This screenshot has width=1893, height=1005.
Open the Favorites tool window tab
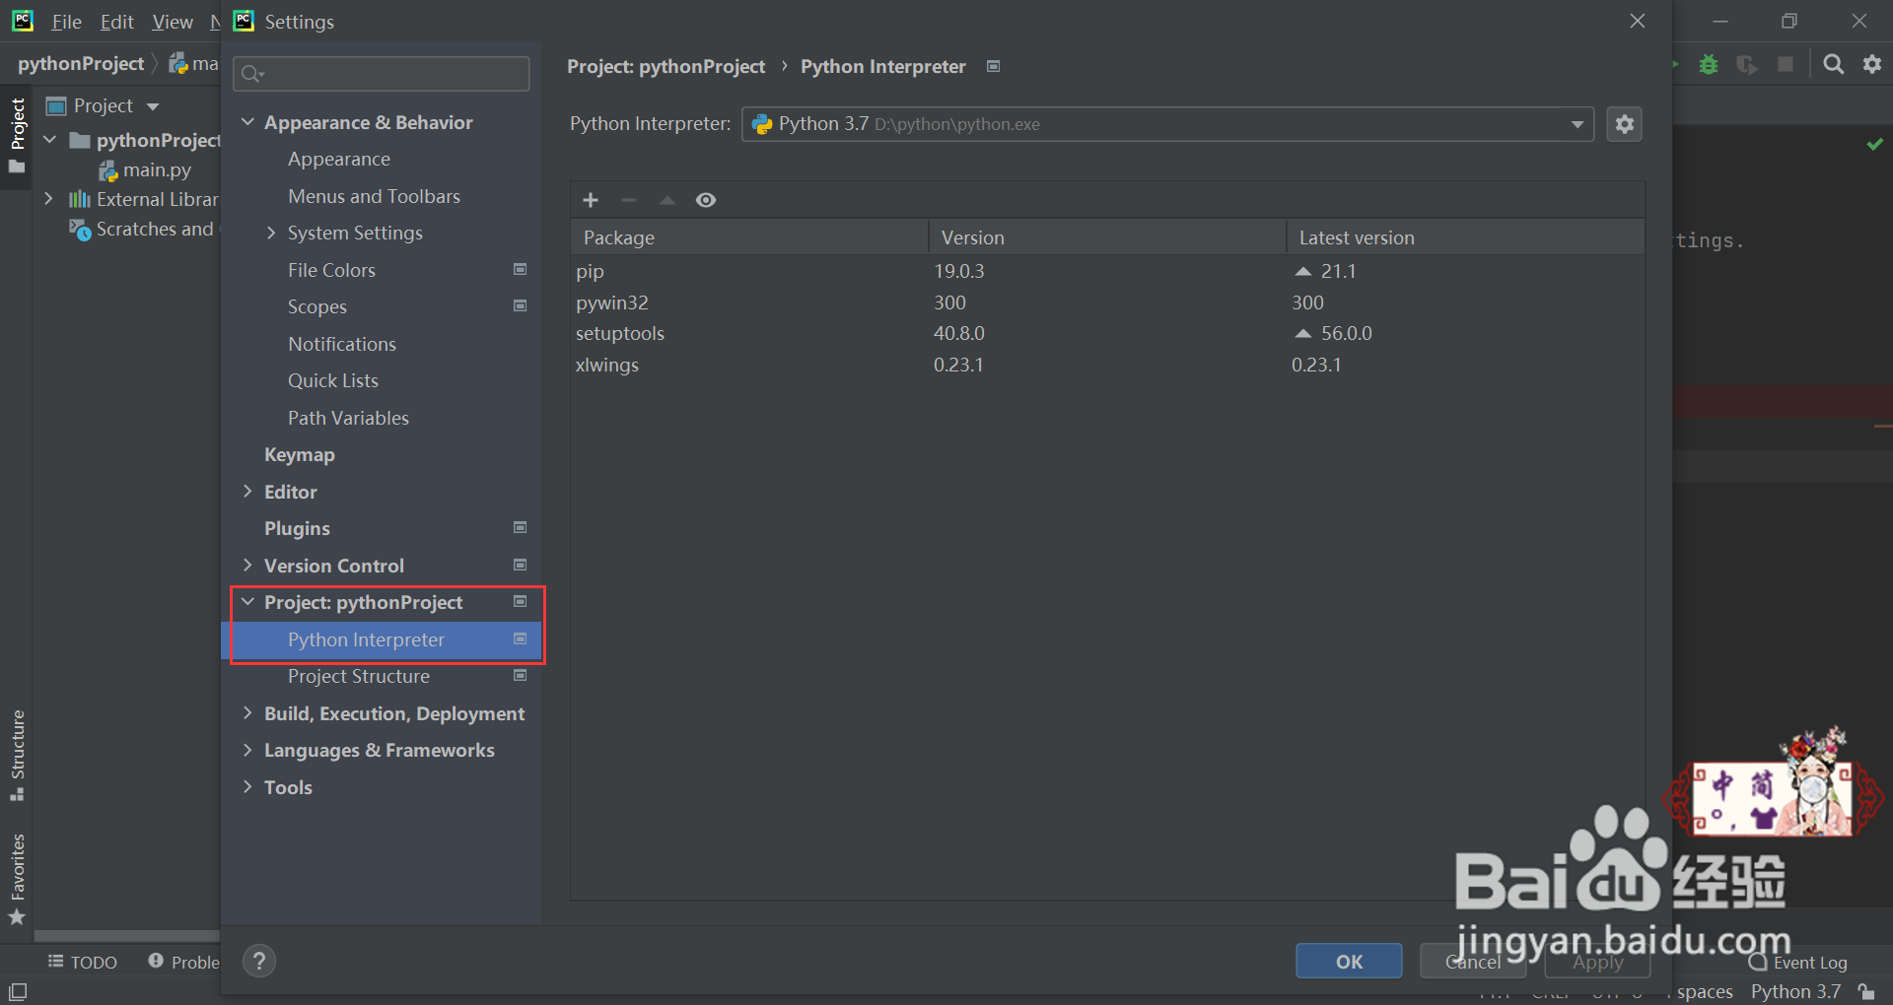(17, 879)
